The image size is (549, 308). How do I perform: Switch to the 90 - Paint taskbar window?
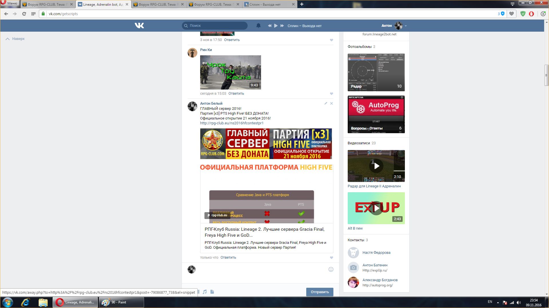(122, 302)
